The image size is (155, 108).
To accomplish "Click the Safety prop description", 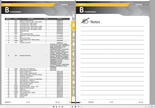I will (x=23, y=89).
